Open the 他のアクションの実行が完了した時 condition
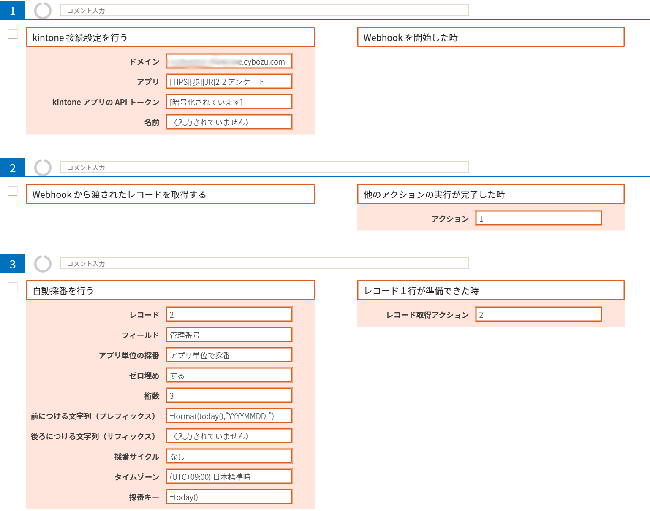 491,194
